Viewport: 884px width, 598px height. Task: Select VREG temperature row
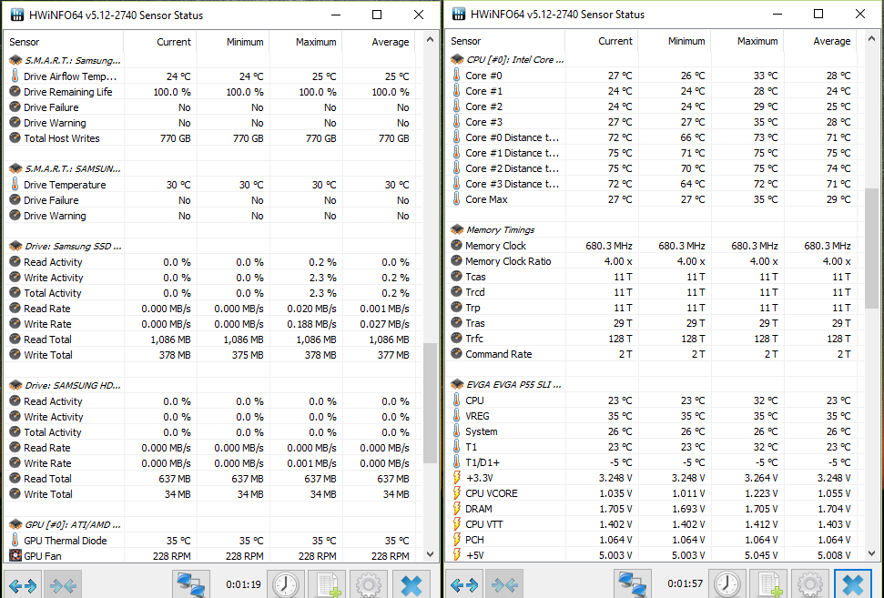[654, 416]
